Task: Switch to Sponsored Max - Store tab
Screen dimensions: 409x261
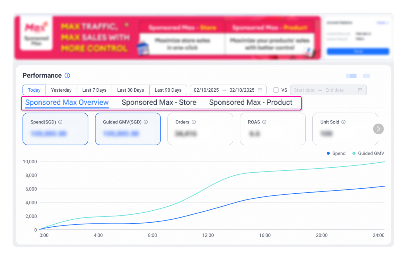Action: point(159,102)
